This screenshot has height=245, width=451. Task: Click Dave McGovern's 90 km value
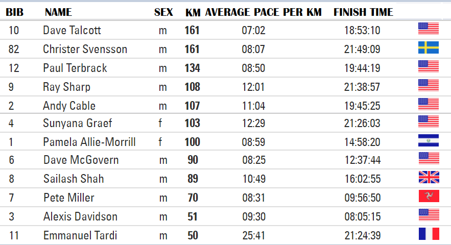point(193,160)
